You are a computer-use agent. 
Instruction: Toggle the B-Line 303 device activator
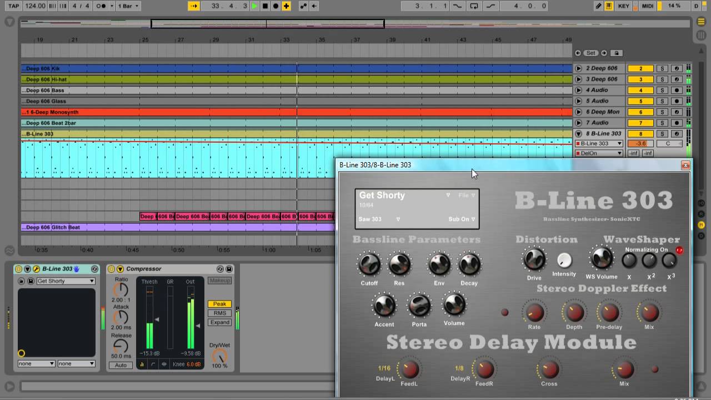point(19,269)
